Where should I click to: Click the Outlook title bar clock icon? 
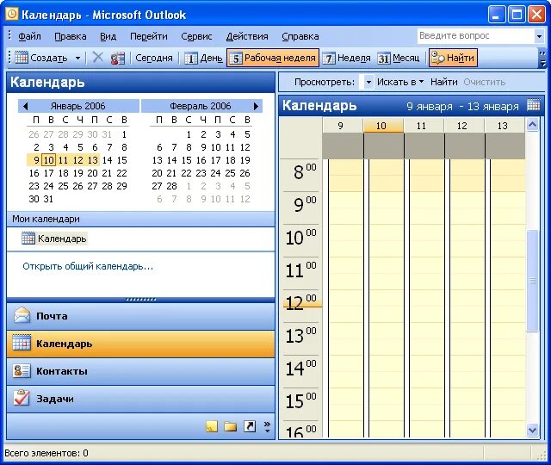[x=11, y=14]
